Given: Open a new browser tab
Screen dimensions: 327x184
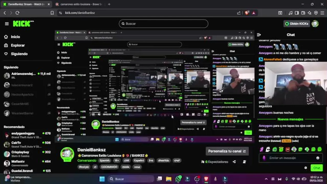Looking at the screenshot, I should (109, 4).
